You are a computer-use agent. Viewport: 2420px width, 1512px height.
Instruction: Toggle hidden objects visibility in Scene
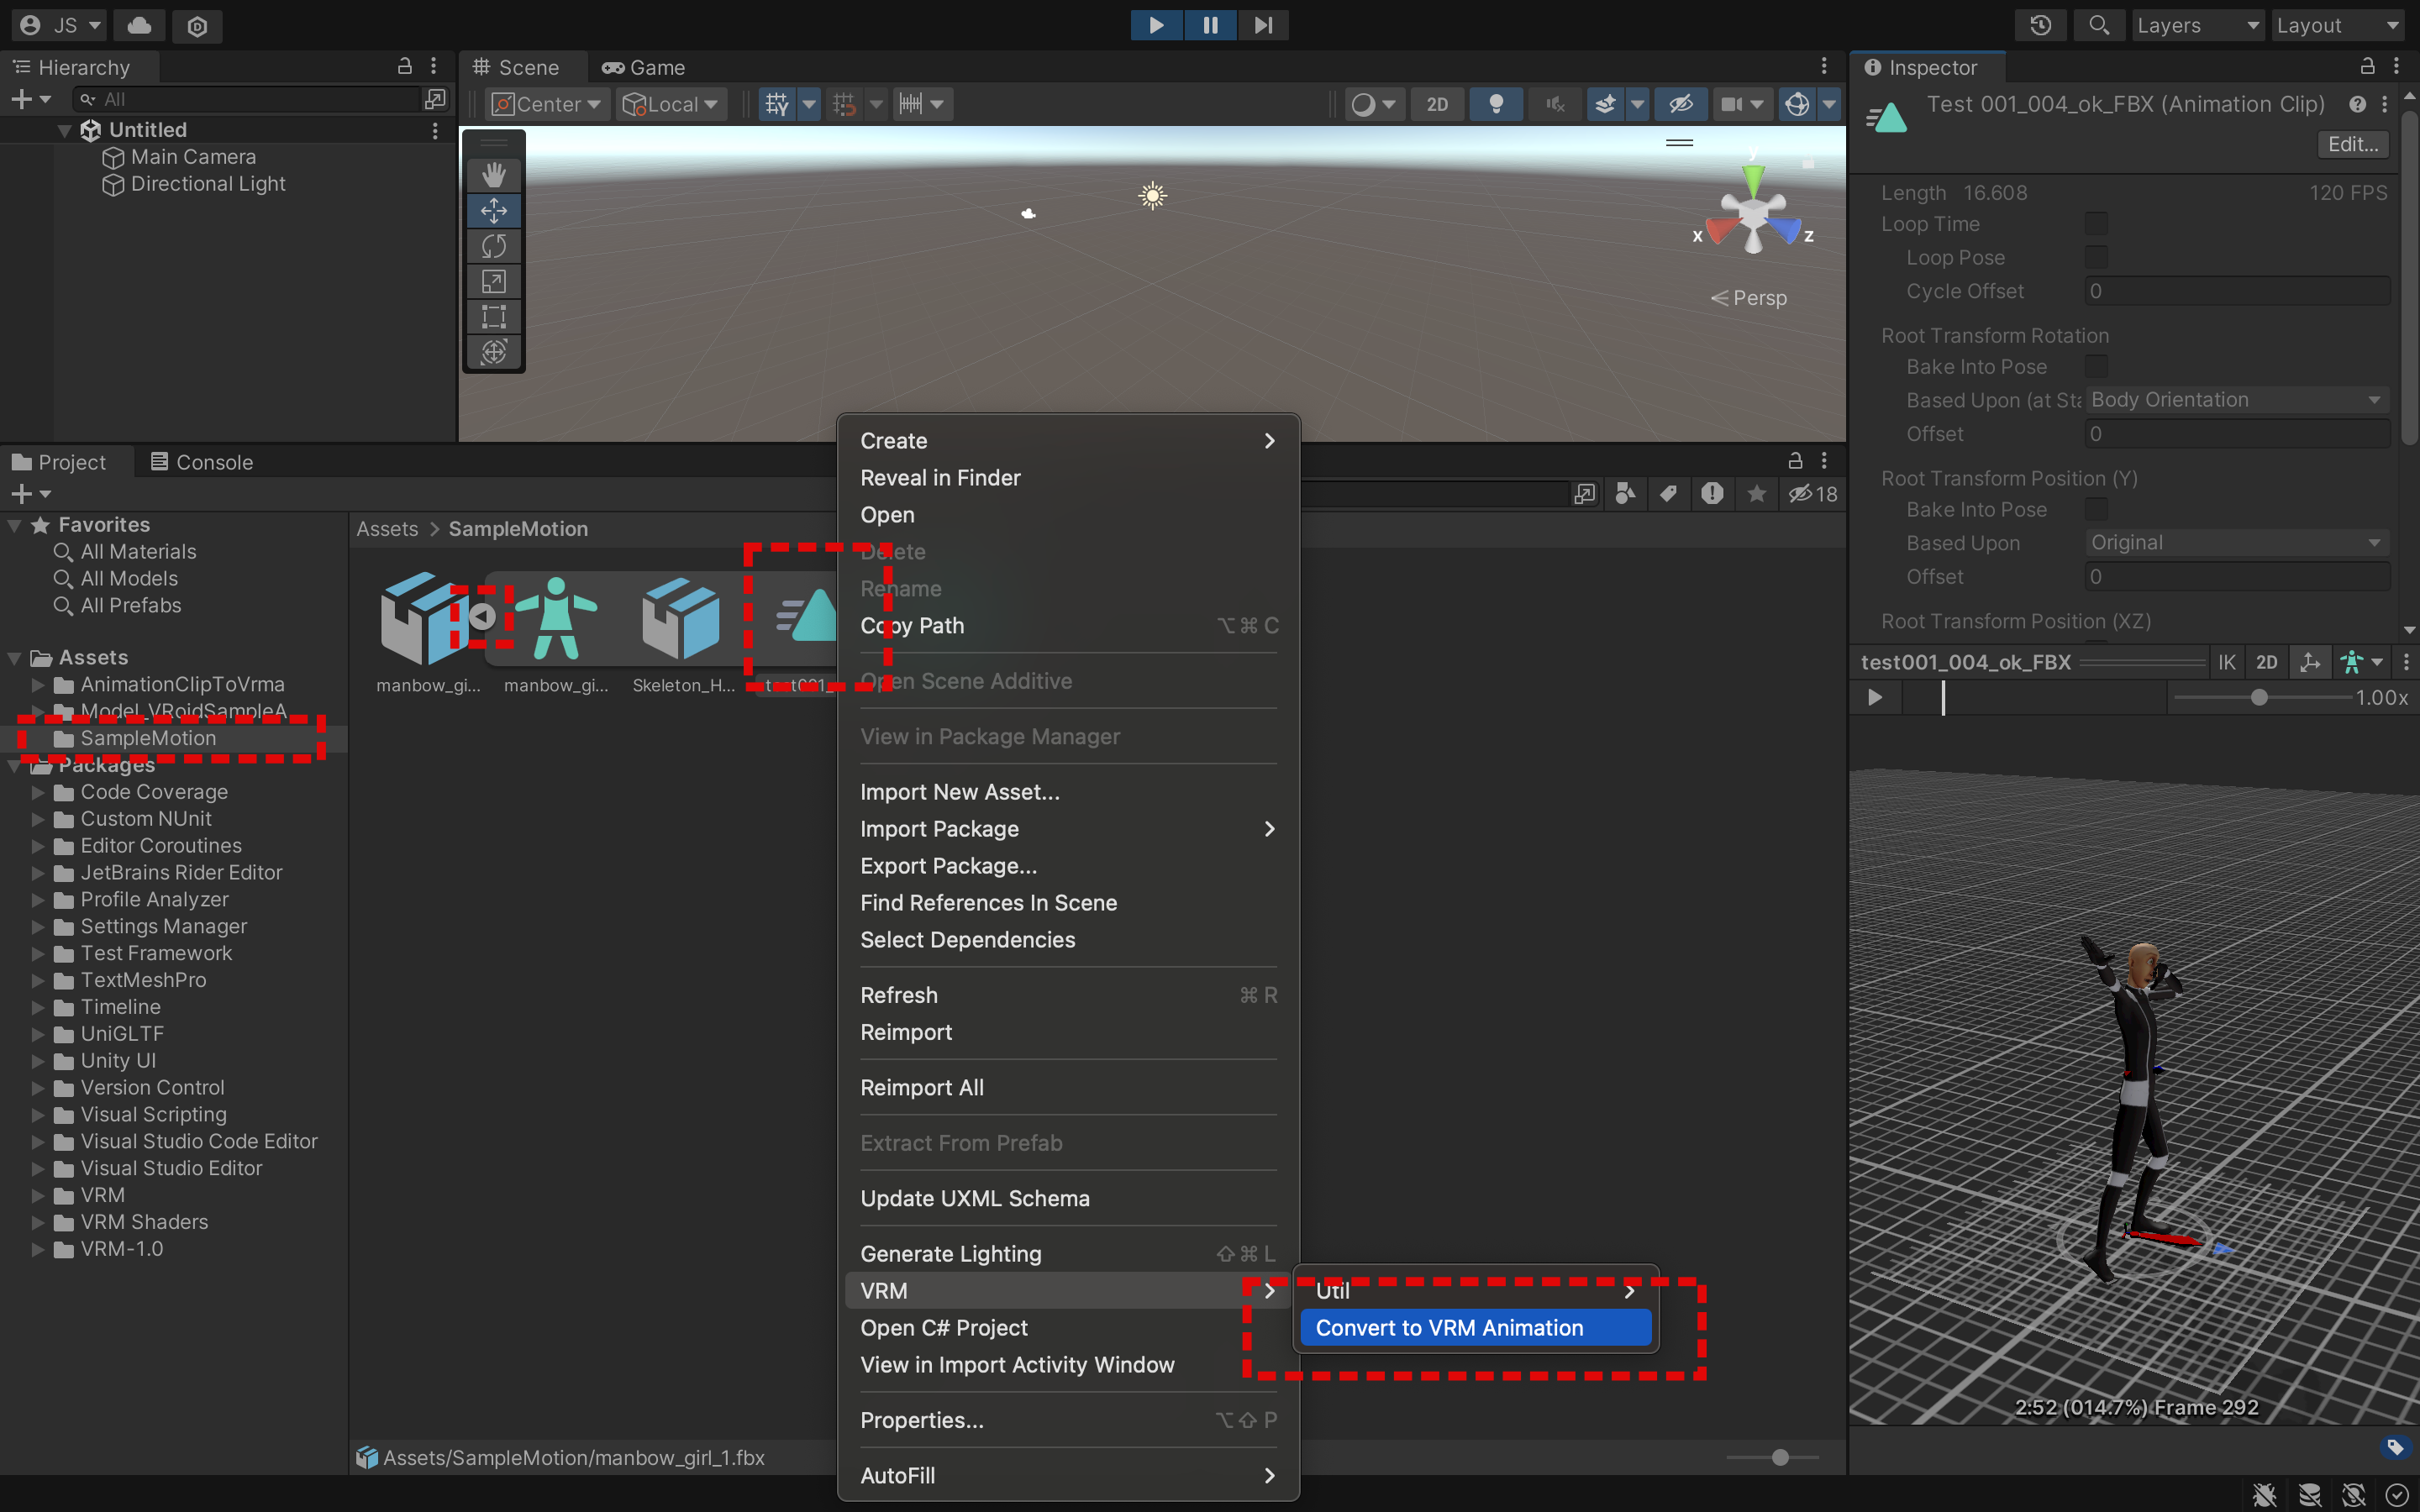[x=1681, y=104]
